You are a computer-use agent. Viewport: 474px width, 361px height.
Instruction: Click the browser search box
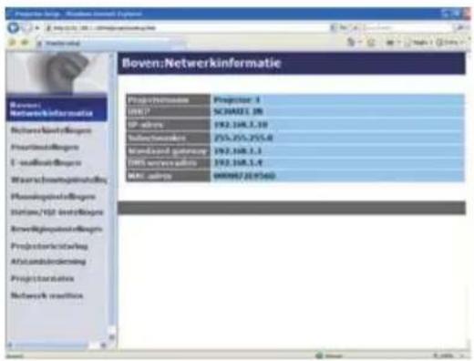(408, 27)
